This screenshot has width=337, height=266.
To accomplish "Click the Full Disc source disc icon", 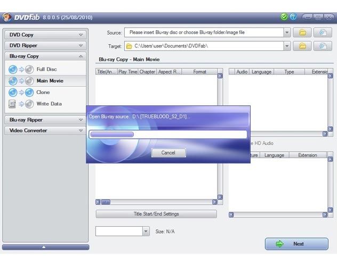I will point(13,70).
